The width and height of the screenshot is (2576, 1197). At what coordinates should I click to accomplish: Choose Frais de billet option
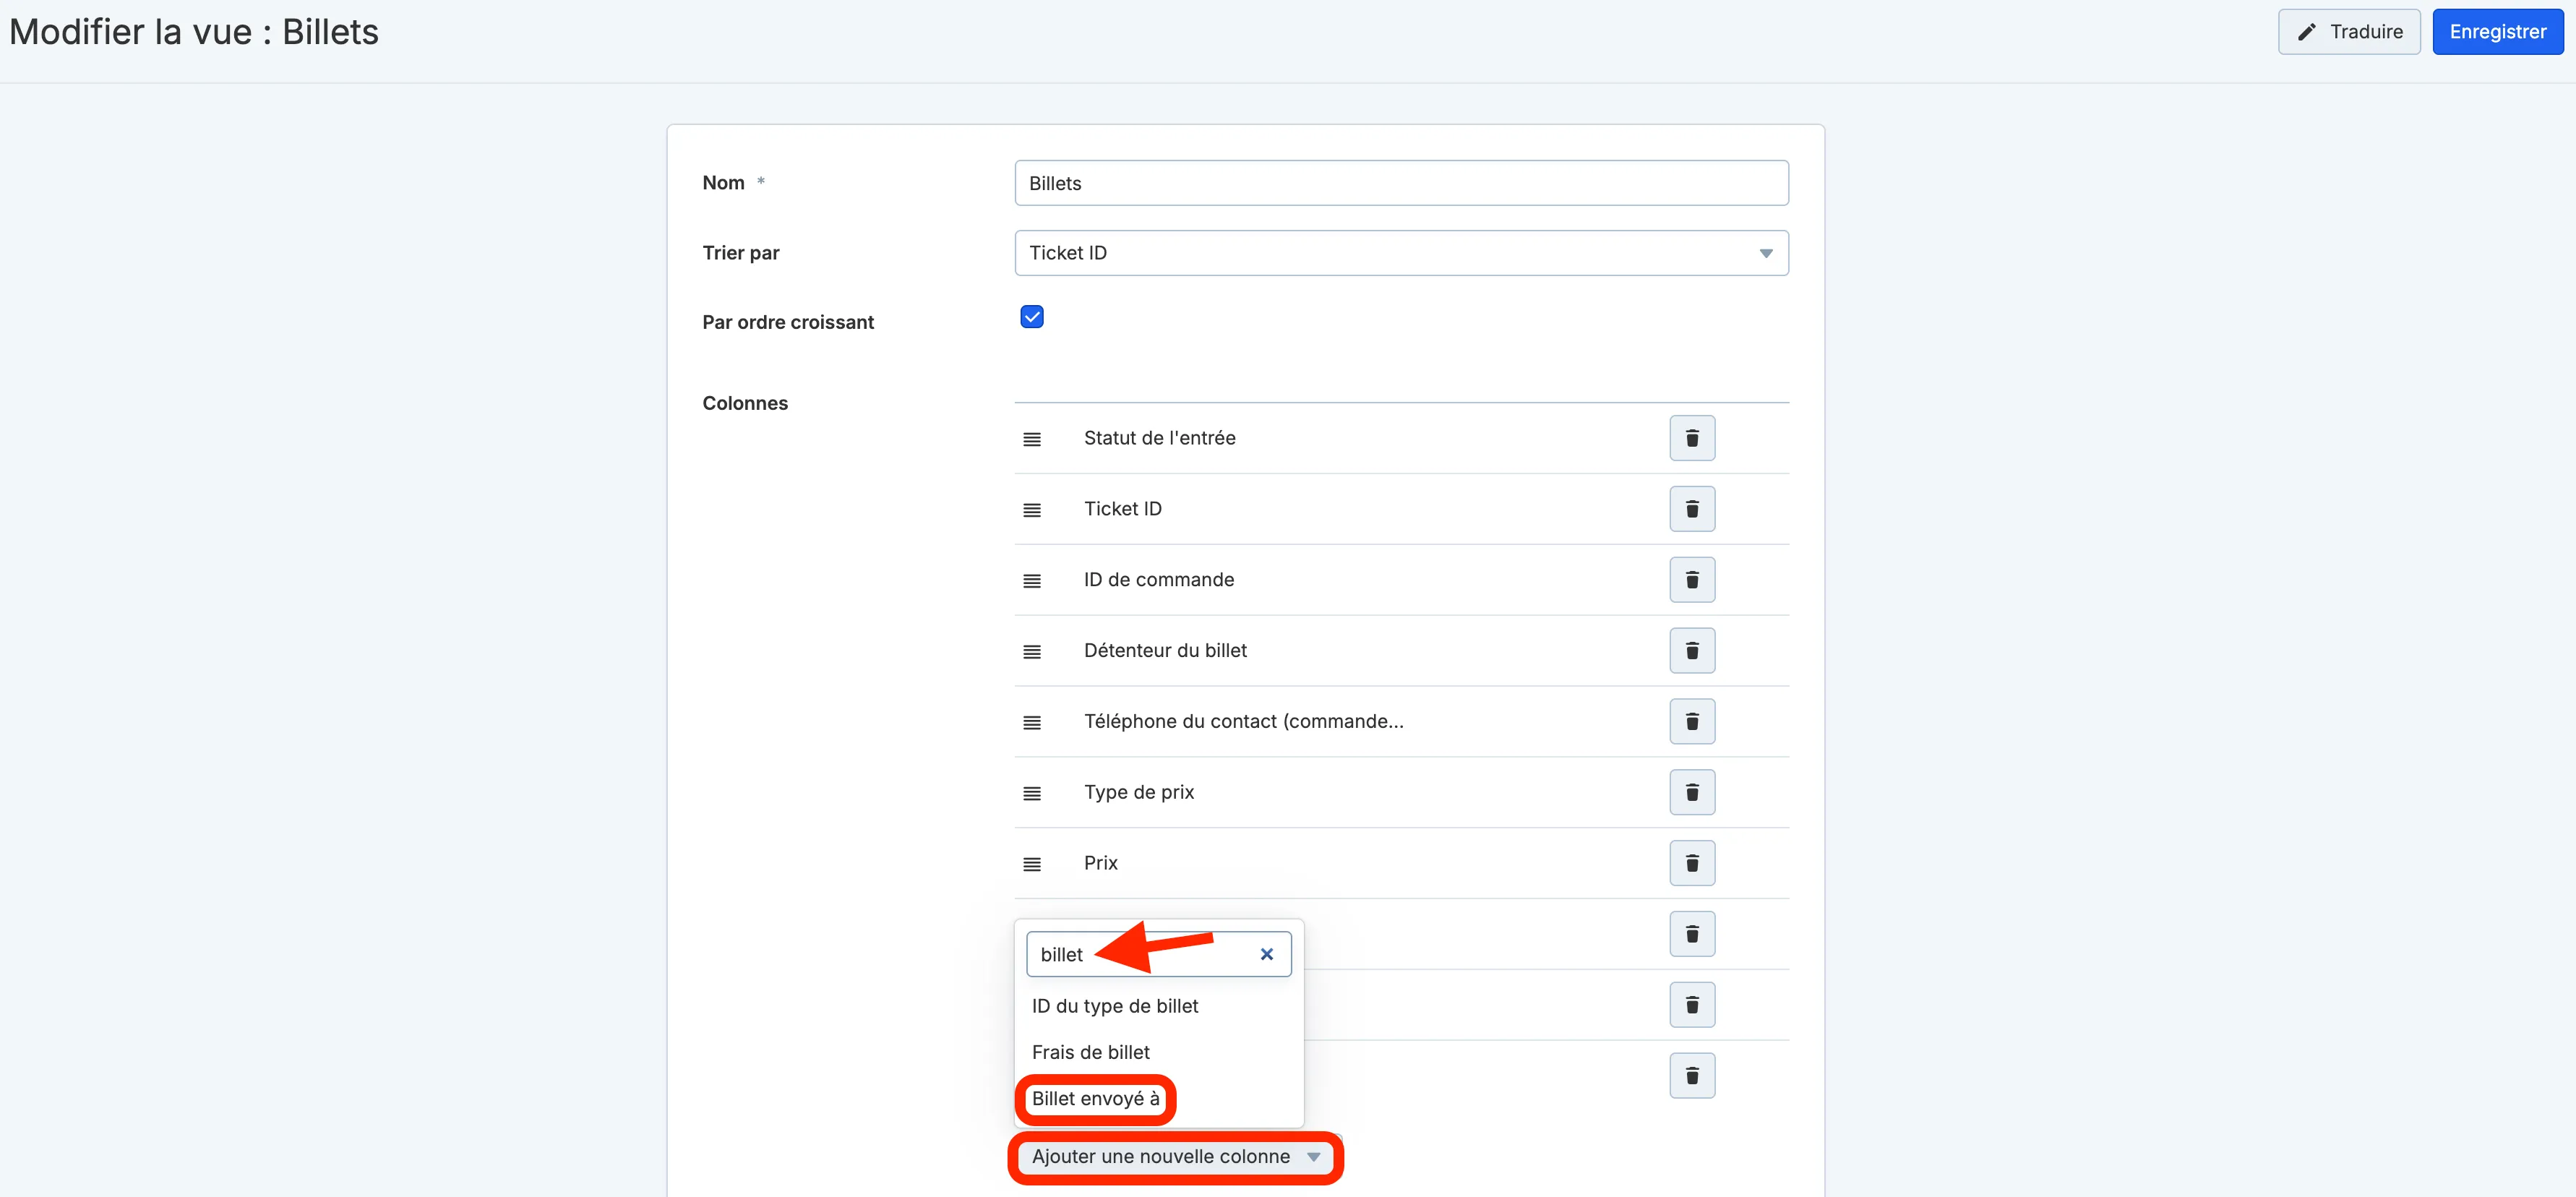(x=1159, y=1052)
